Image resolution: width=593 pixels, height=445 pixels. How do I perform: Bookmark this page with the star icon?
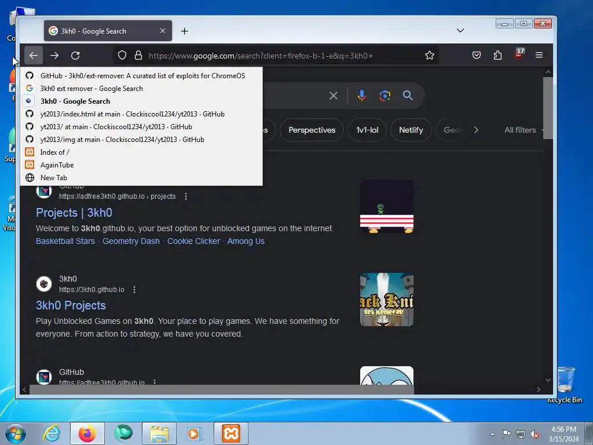coord(429,56)
